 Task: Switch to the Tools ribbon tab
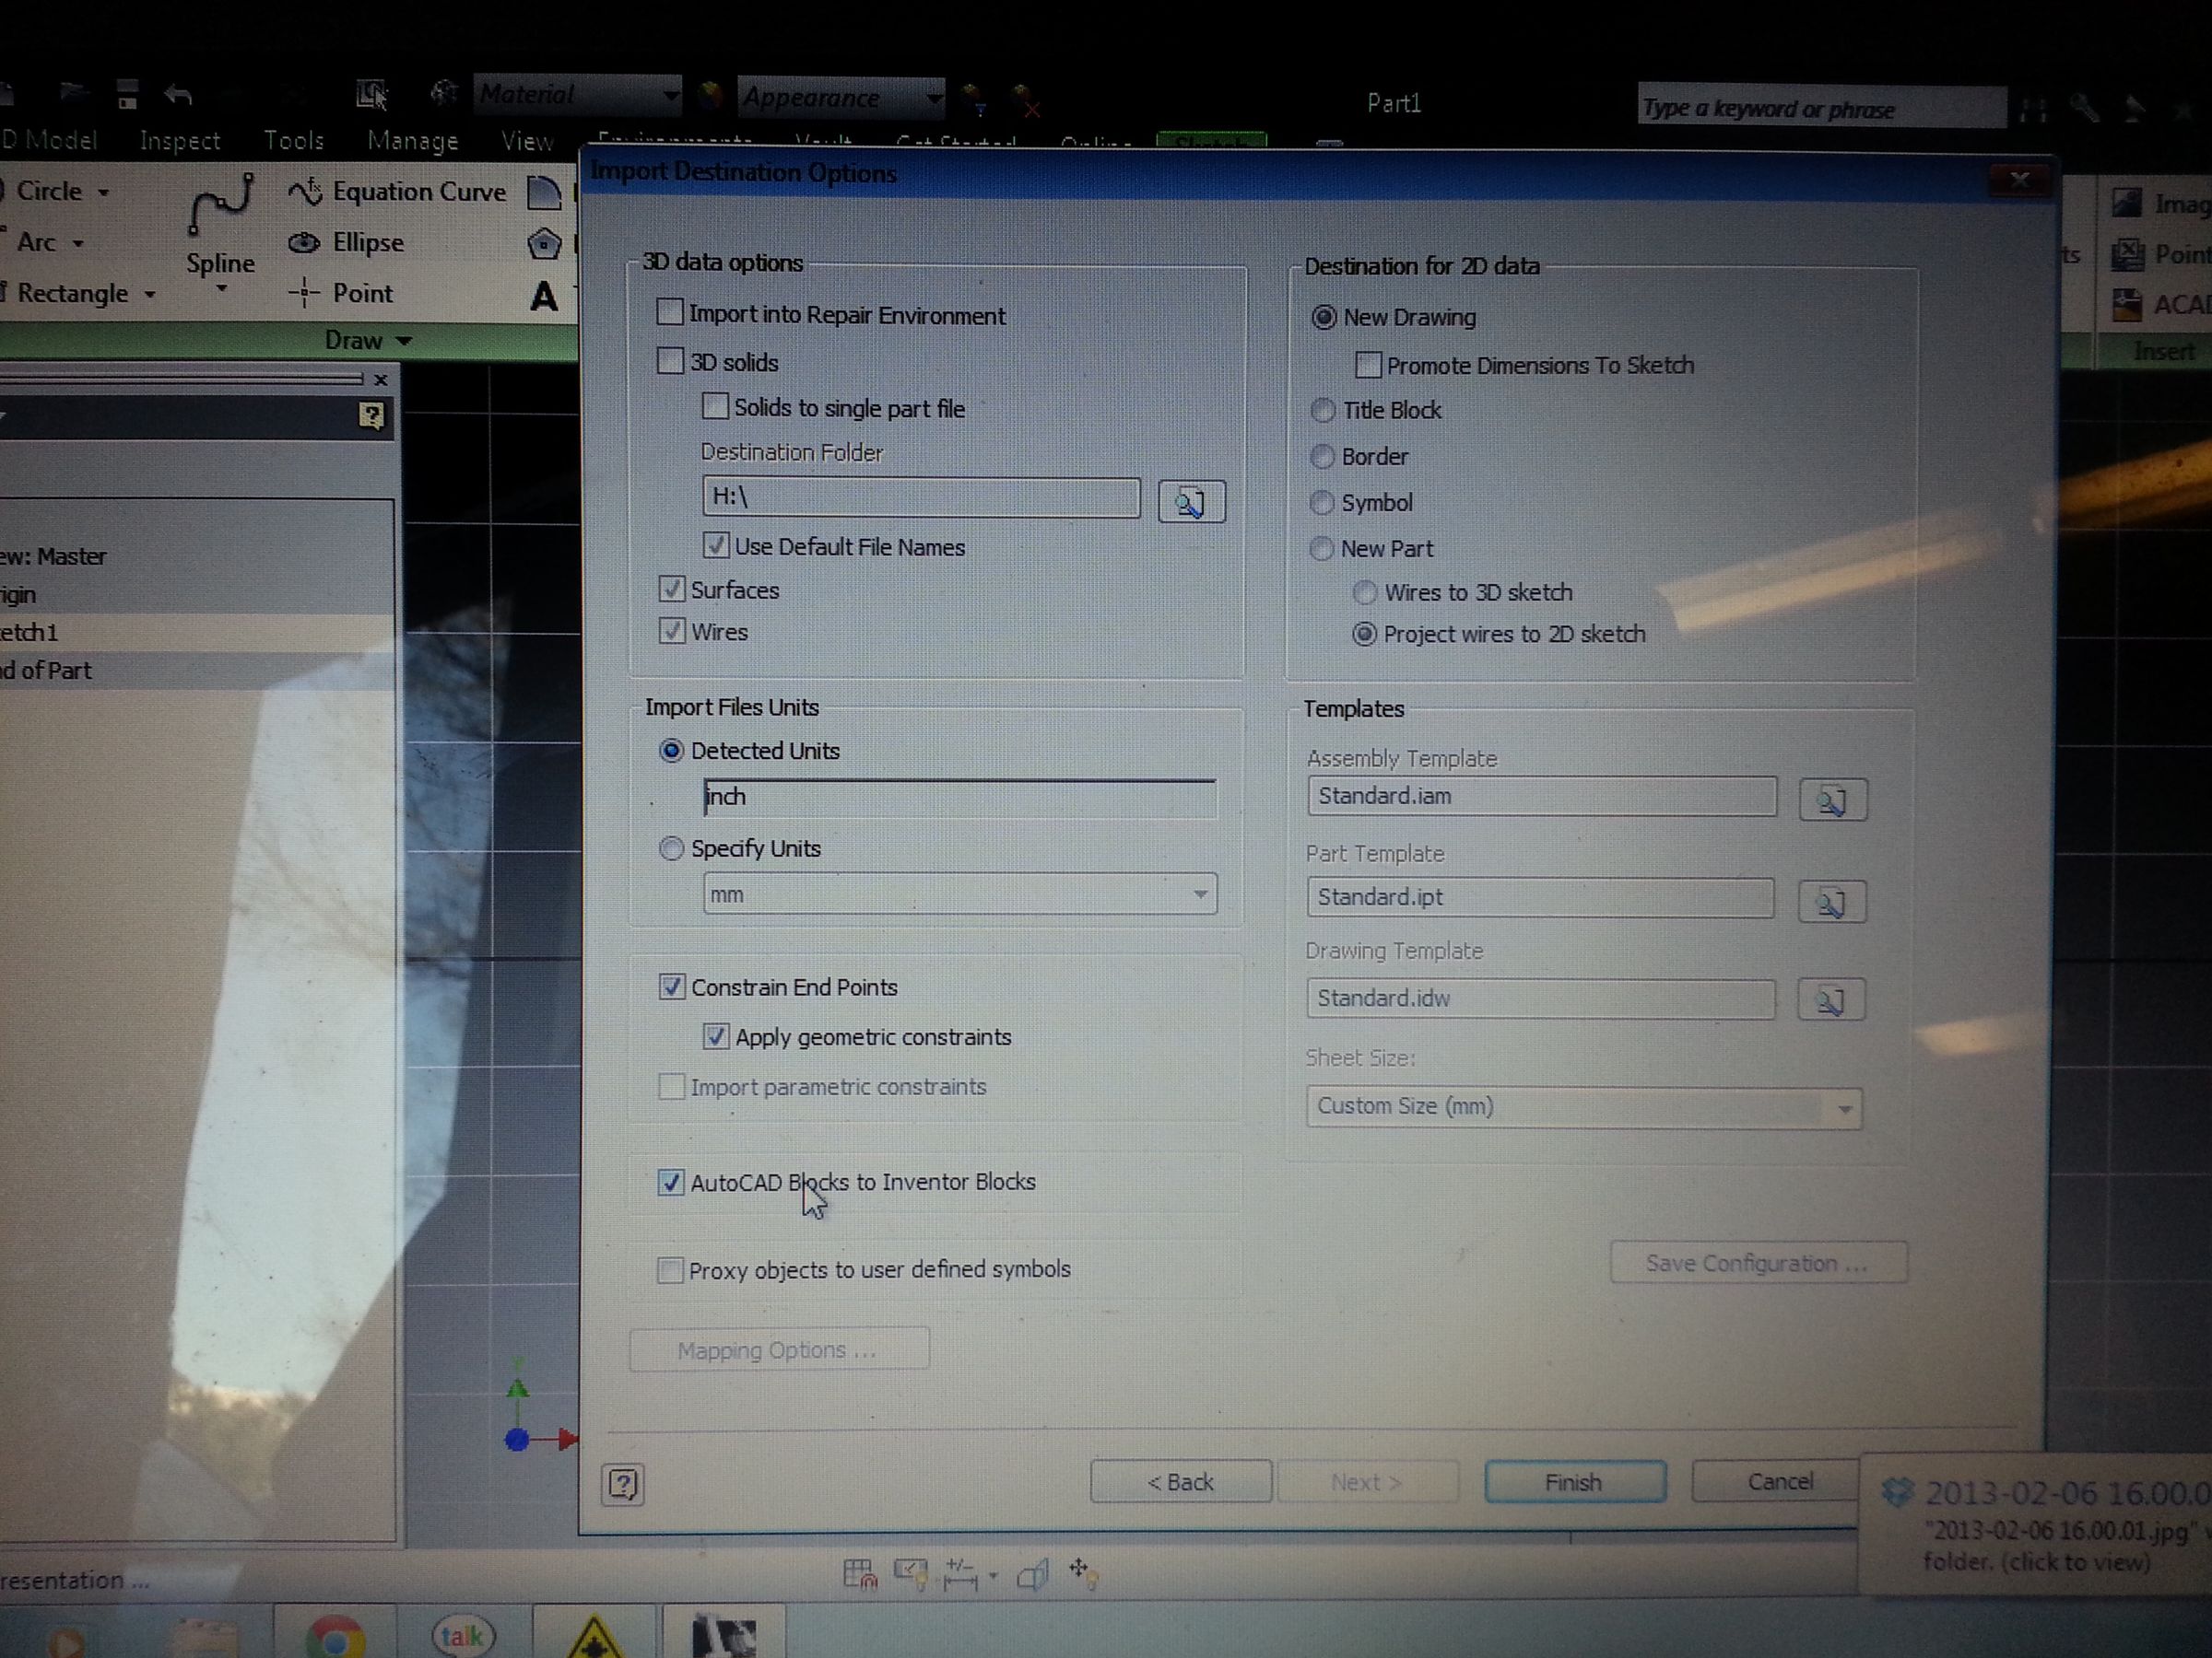tap(293, 140)
